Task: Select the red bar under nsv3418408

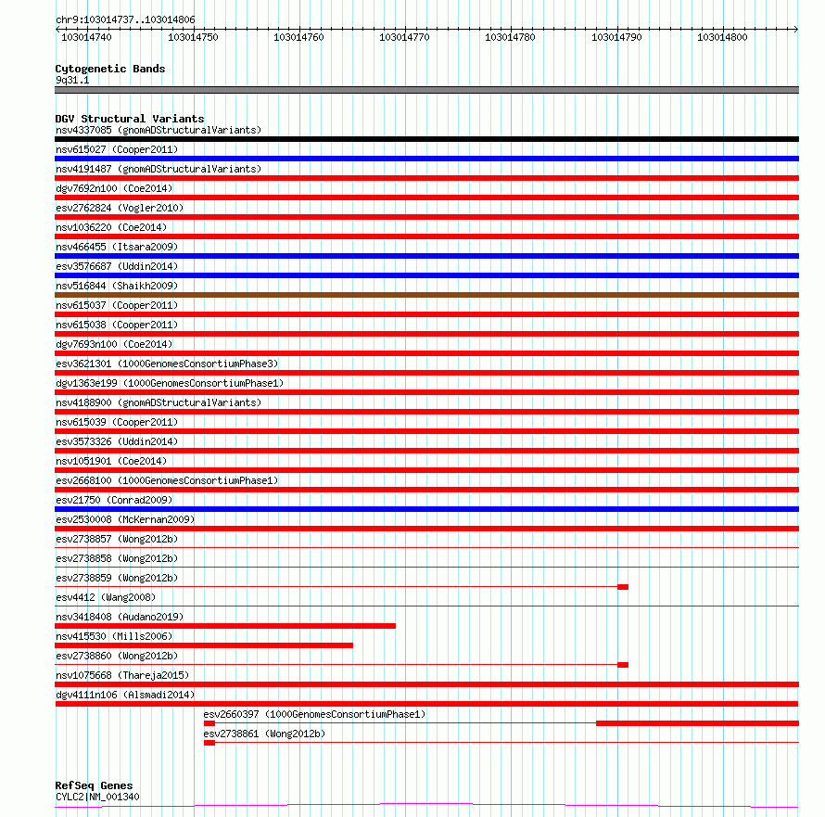Action: (x=225, y=626)
